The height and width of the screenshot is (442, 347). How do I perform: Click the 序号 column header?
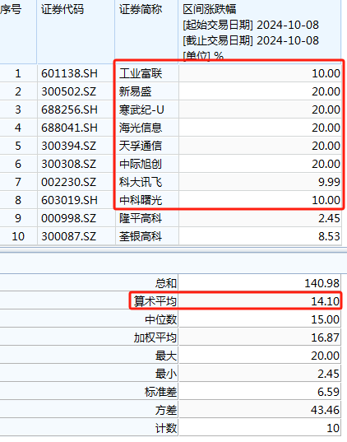(11, 10)
